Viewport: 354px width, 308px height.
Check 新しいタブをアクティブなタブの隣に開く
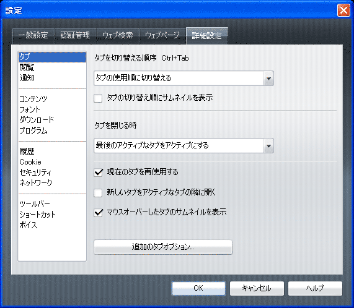[98, 193]
